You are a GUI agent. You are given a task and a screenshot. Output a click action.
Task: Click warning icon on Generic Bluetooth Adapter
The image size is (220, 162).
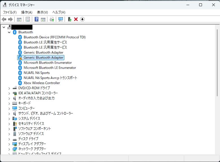click(20, 58)
